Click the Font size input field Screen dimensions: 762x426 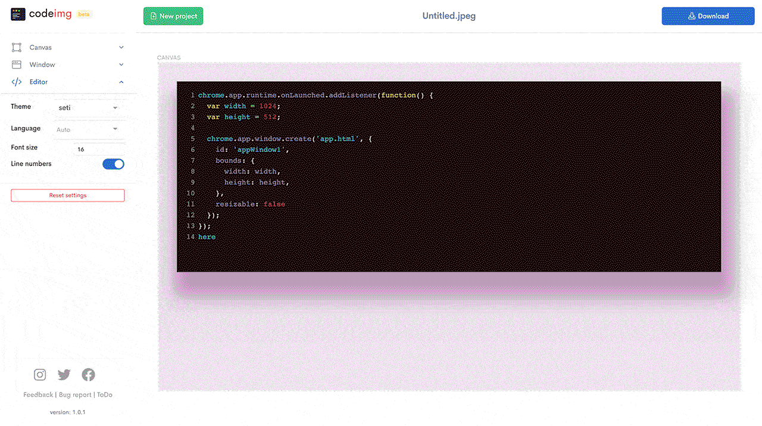click(99, 150)
